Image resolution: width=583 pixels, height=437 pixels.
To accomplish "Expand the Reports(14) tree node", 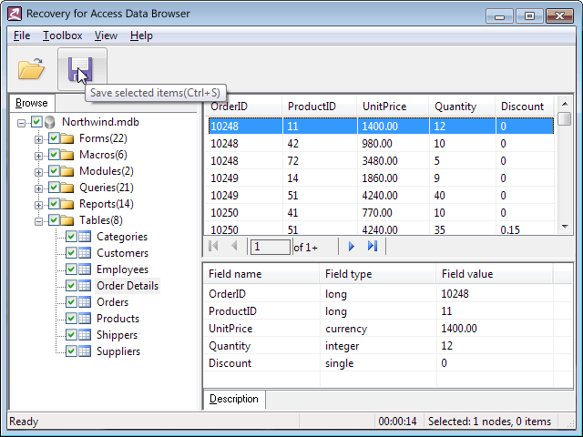I will click(38, 204).
